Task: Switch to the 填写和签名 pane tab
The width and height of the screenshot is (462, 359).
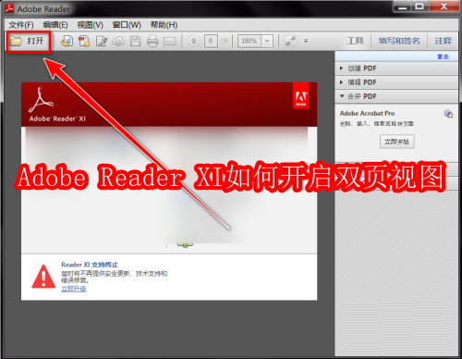Action: (x=399, y=41)
